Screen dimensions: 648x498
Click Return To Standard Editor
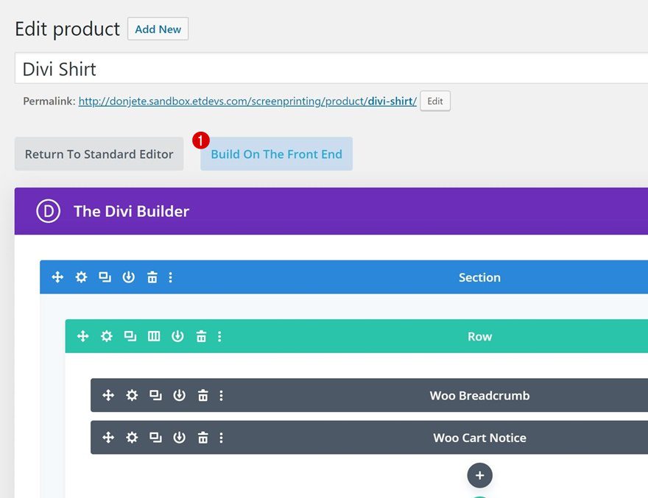click(99, 154)
